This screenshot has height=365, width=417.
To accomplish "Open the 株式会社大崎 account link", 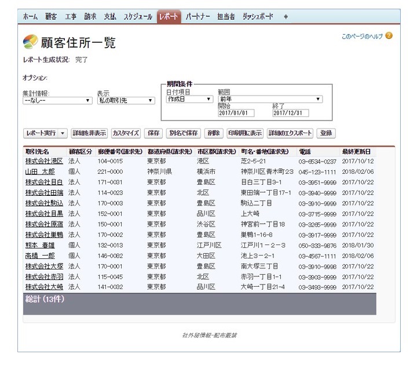I will click(44, 287).
